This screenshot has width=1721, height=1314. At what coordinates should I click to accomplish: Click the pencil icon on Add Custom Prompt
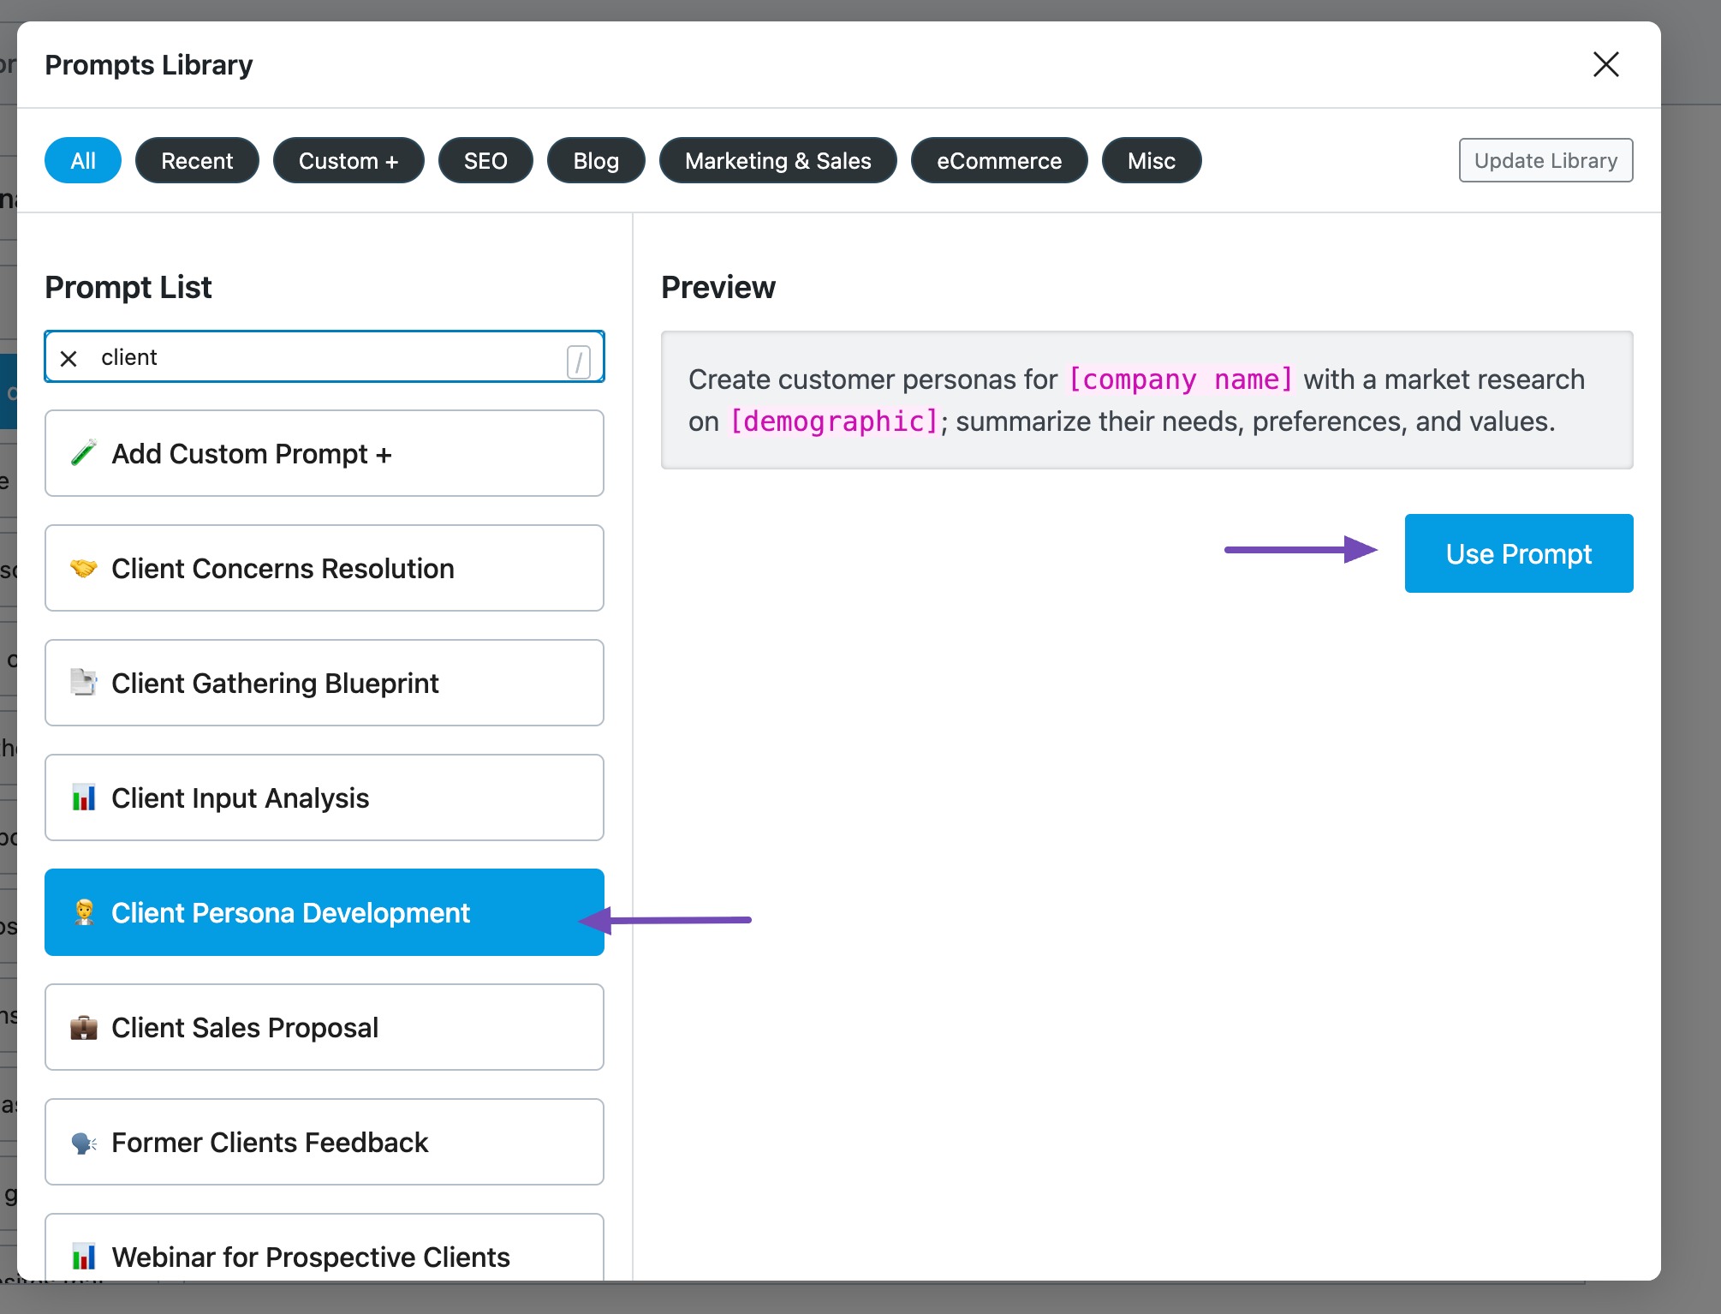point(83,453)
